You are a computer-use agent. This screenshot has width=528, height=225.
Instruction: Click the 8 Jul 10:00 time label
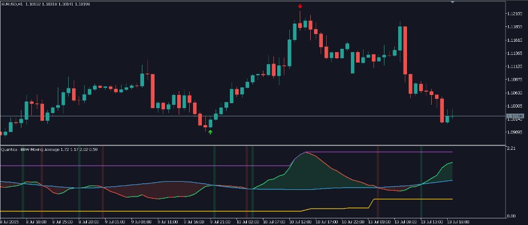pos(36,222)
